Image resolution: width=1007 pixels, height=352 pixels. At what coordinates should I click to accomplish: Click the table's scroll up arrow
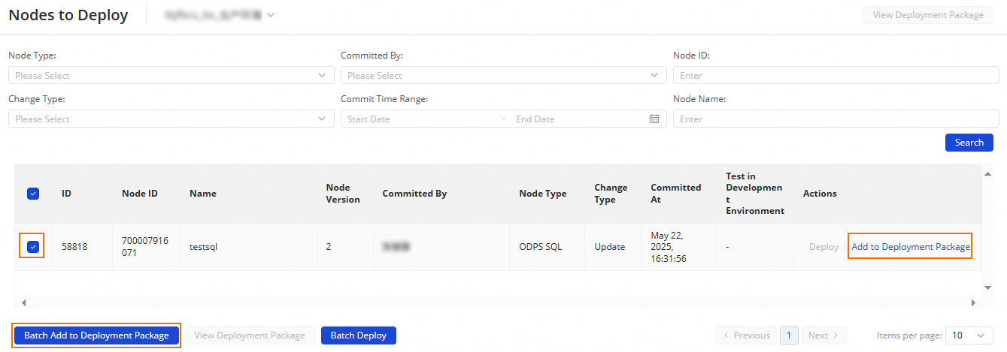(987, 174)
